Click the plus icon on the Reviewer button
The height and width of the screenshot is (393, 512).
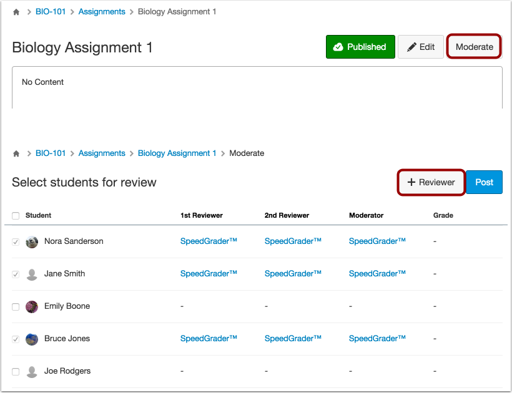(411, 182)
